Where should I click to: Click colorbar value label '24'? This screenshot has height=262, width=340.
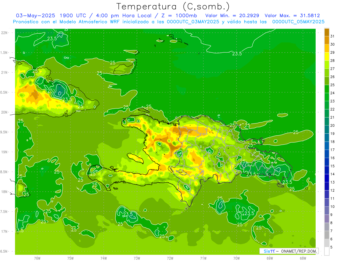(333, 93)
